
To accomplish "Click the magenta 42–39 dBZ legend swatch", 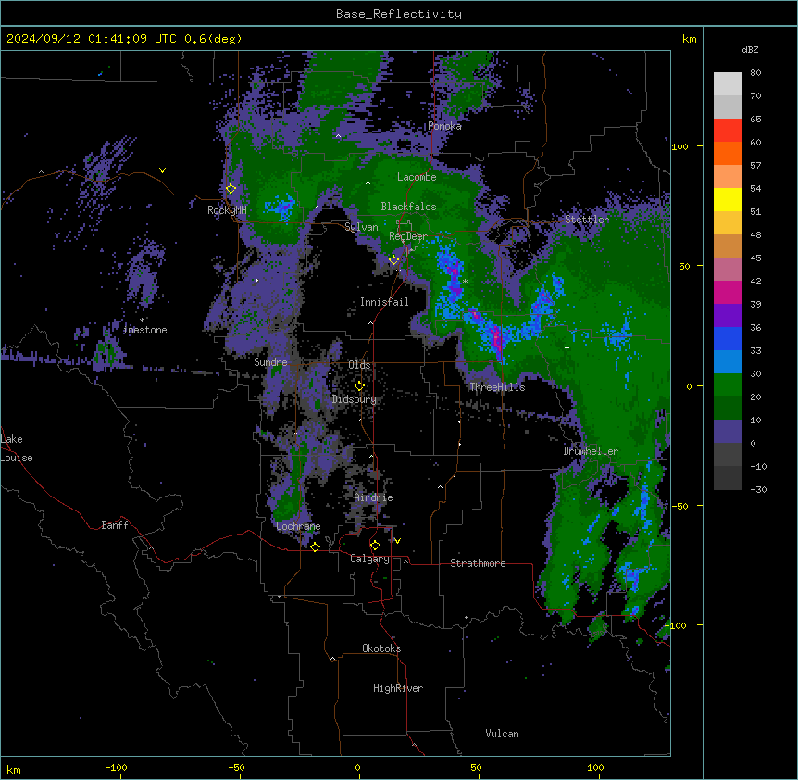I will (728, 292).
